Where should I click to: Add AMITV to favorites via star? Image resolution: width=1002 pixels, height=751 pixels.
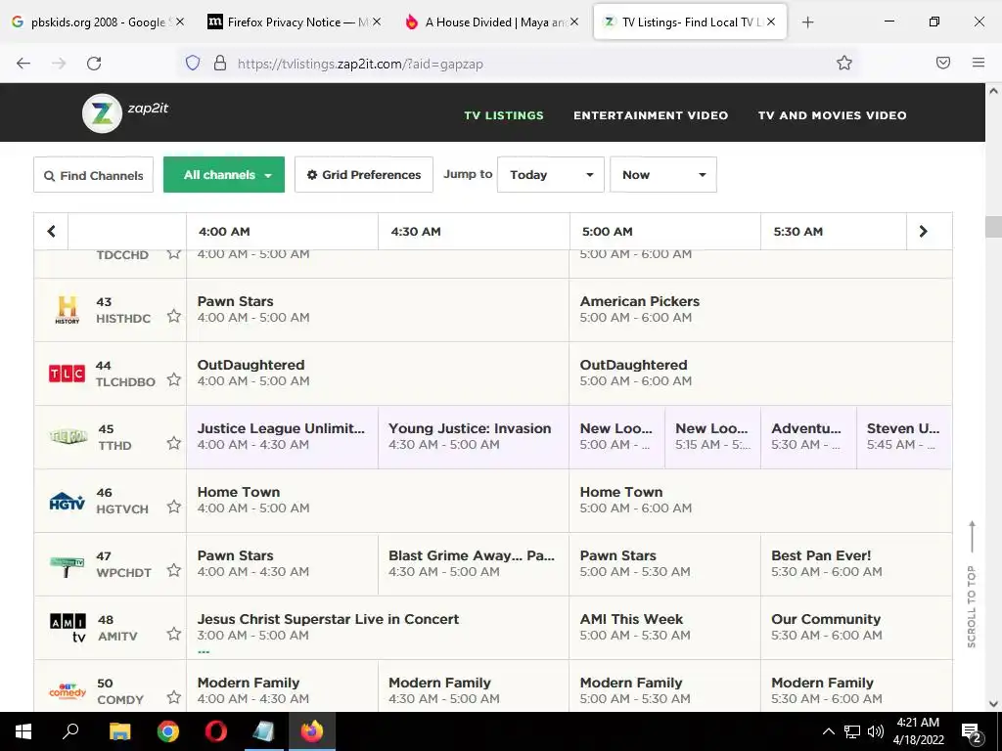click(174, 634)
